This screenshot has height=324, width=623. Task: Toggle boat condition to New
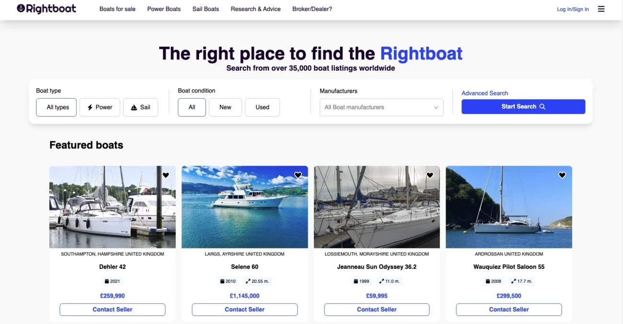point(225,107)
